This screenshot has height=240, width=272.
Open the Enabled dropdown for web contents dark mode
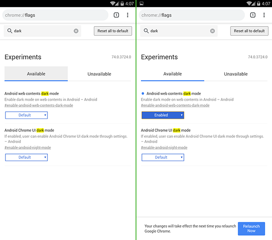tap(163, 115)
